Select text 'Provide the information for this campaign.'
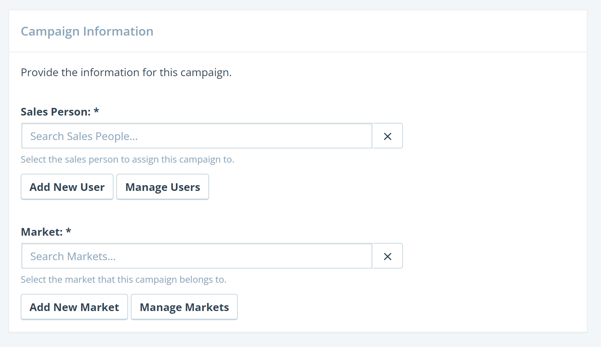 pos(126,72)
